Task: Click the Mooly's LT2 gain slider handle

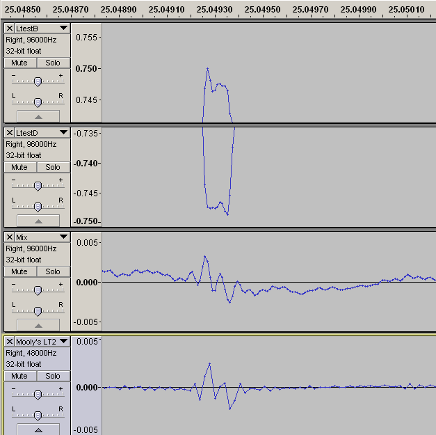Action: coord(38,395)
